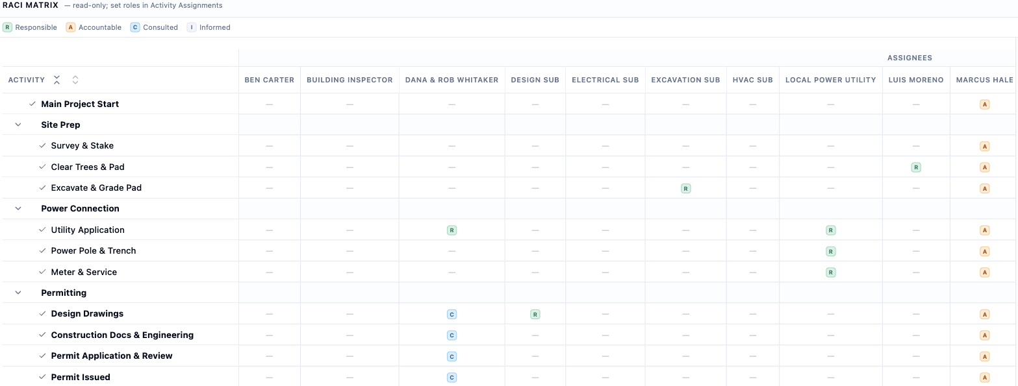Open the Design Drawings activity
Viewport: 1018px width, 386px height.
click(87, 313)
